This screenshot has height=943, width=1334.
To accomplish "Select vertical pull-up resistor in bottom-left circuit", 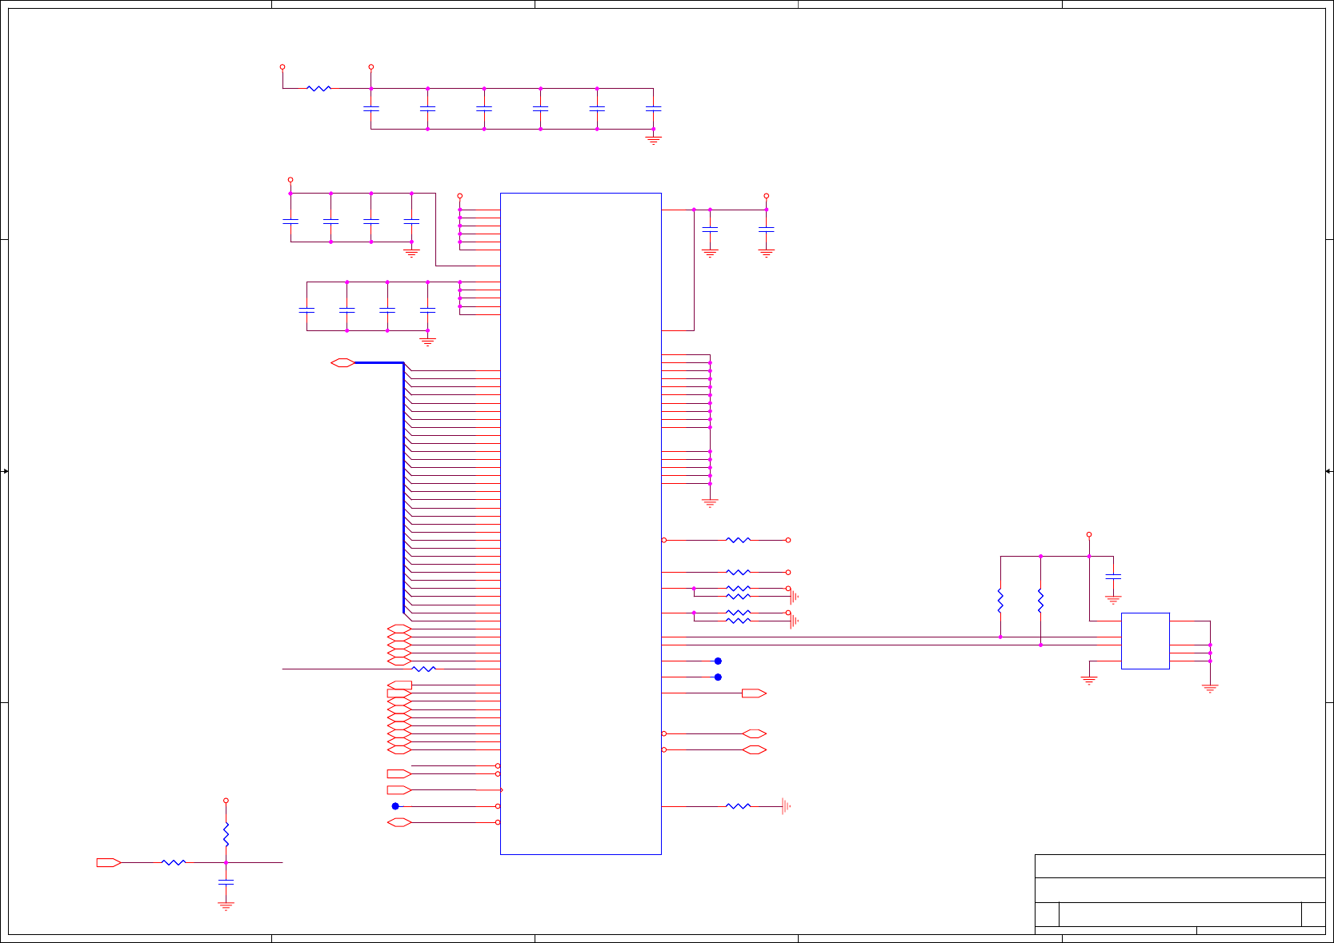I will 226,834.
